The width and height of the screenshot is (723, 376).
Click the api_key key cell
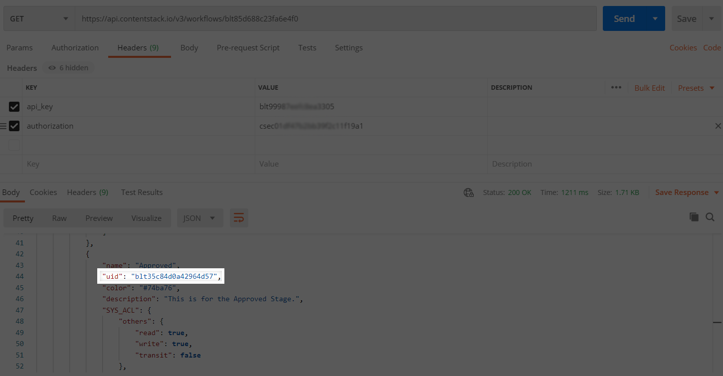point(139,107)
